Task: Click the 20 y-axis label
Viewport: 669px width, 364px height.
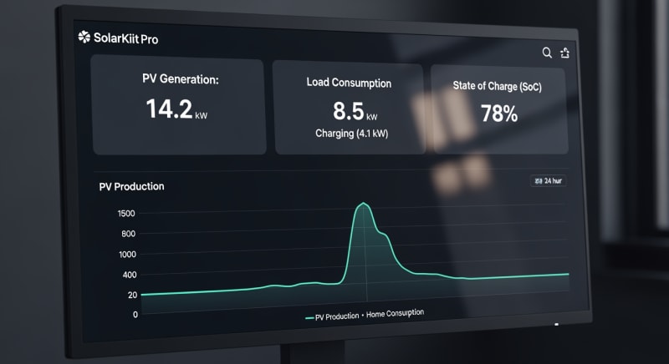Action: (x=132, y=295)
